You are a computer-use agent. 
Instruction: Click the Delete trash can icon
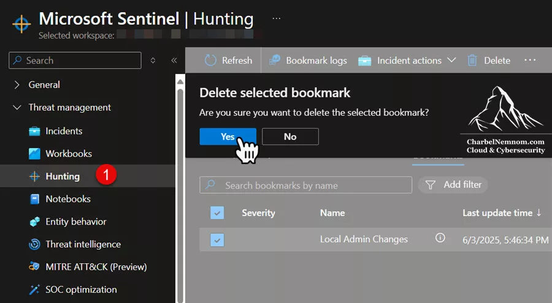tap(472, 61)
